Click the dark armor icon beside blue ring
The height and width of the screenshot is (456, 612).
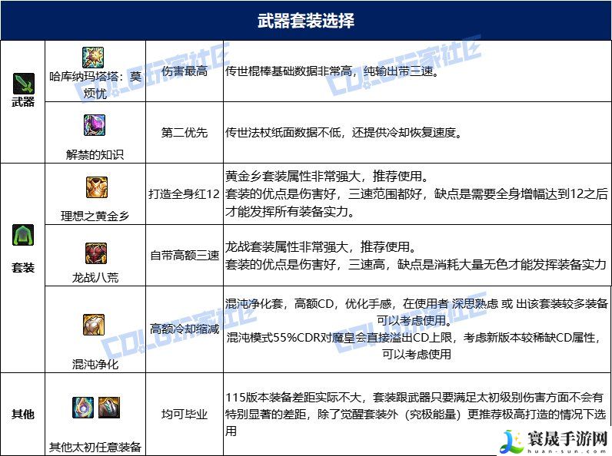pos(109,408)
